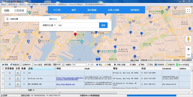Viewport: 193px width, 97px height.
Task: Open street view icon for MKS ADVANCED LED
Action: tap(18, 84)
